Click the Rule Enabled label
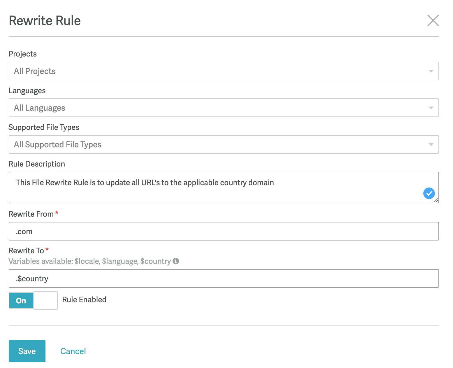Viewport: 453px width, 368px height. point(84,300)
